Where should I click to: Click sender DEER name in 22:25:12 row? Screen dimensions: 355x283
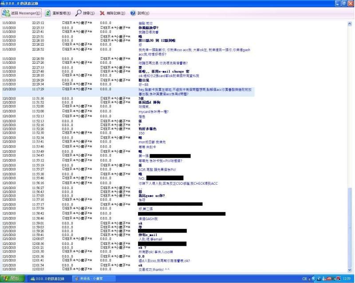click(77, 23)
